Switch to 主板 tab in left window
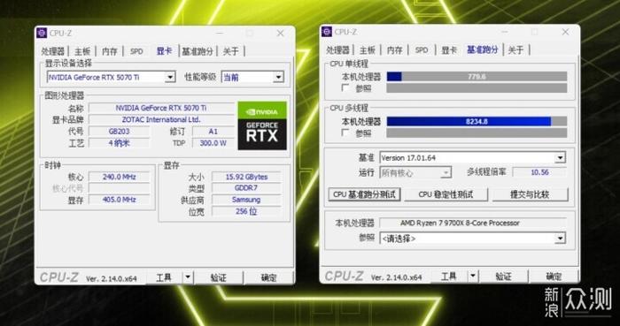Screen dimensions: 620x326 click(82, 51)
